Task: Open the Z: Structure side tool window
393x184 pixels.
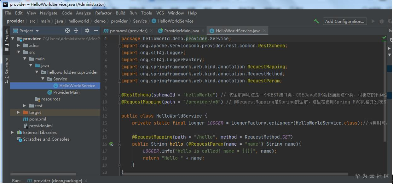Action: tap(7, 71)
